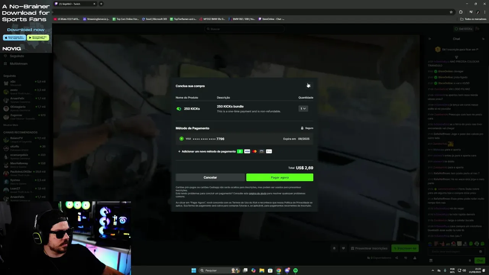
Task: Click the follow heart icon
Action: pyautogui.click(x=343, y=248)
